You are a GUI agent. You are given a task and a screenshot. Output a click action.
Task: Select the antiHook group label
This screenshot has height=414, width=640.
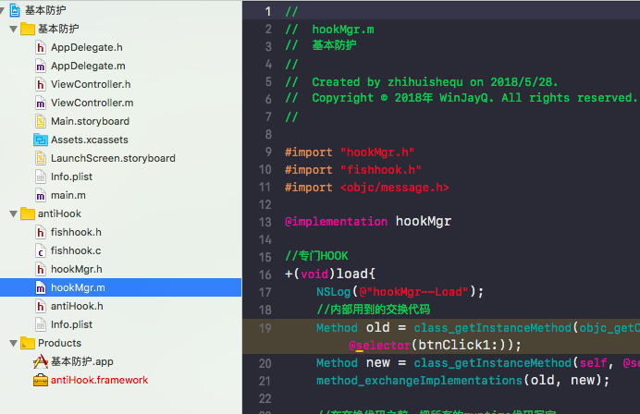point(59,213)
